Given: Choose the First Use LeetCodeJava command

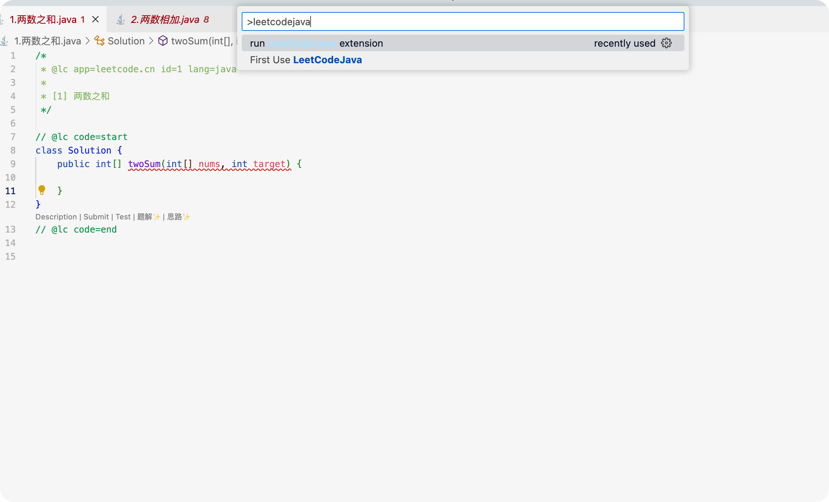Looking at the screenshot, I should [x=306, y=60].
